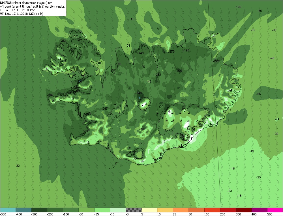The width and height of the screenshot is (283, 216).
Task: Click the cyan legend swatch right of -500
Action: tap(8, 210)
